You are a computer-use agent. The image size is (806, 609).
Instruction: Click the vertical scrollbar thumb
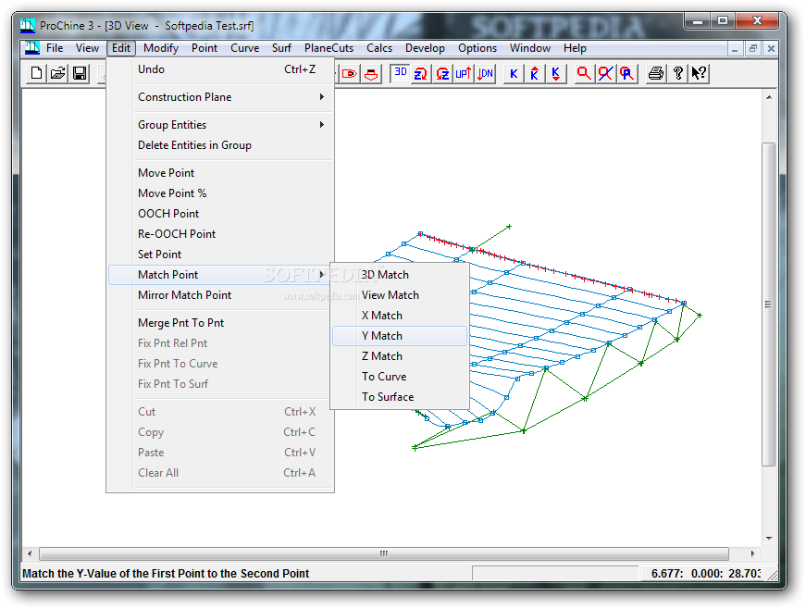tap(769, 304)
